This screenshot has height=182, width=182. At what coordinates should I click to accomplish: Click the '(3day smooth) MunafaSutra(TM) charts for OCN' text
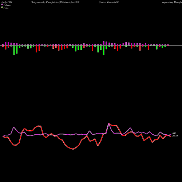click(55, 2)
